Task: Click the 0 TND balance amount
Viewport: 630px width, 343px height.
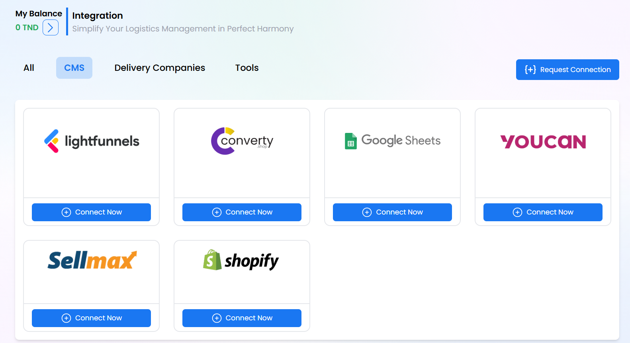Action: (27, 27)
